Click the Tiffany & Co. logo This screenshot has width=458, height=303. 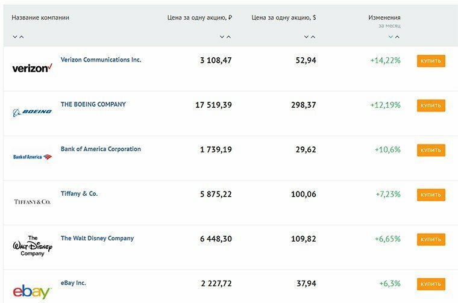32,202
